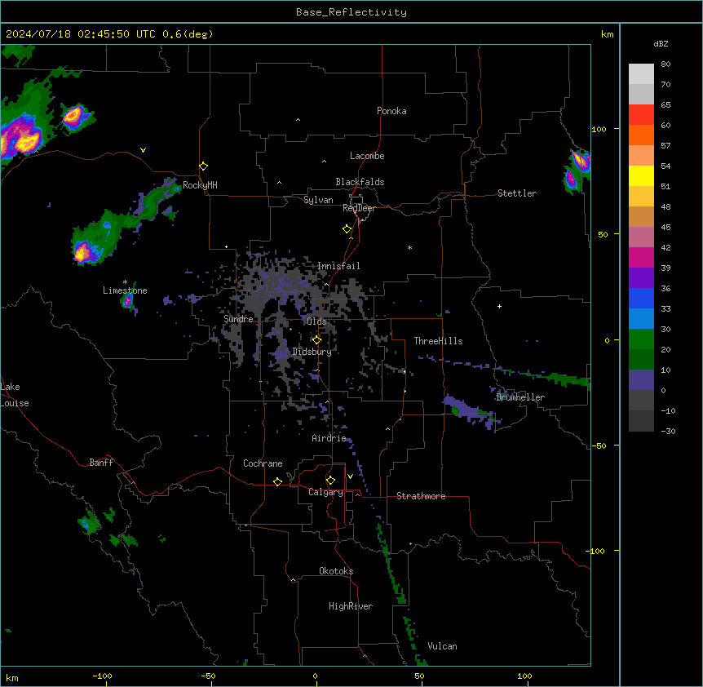Click the storm cell near Limestone
Viewport: 703px width, 687px height.
[127, 301]
